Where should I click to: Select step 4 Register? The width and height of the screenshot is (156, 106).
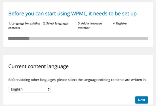pyautogui.click(x=120, y=23)
